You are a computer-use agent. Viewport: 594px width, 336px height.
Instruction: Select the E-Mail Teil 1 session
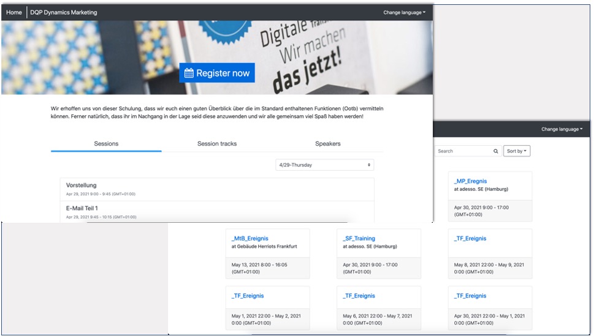pos(82,209)
